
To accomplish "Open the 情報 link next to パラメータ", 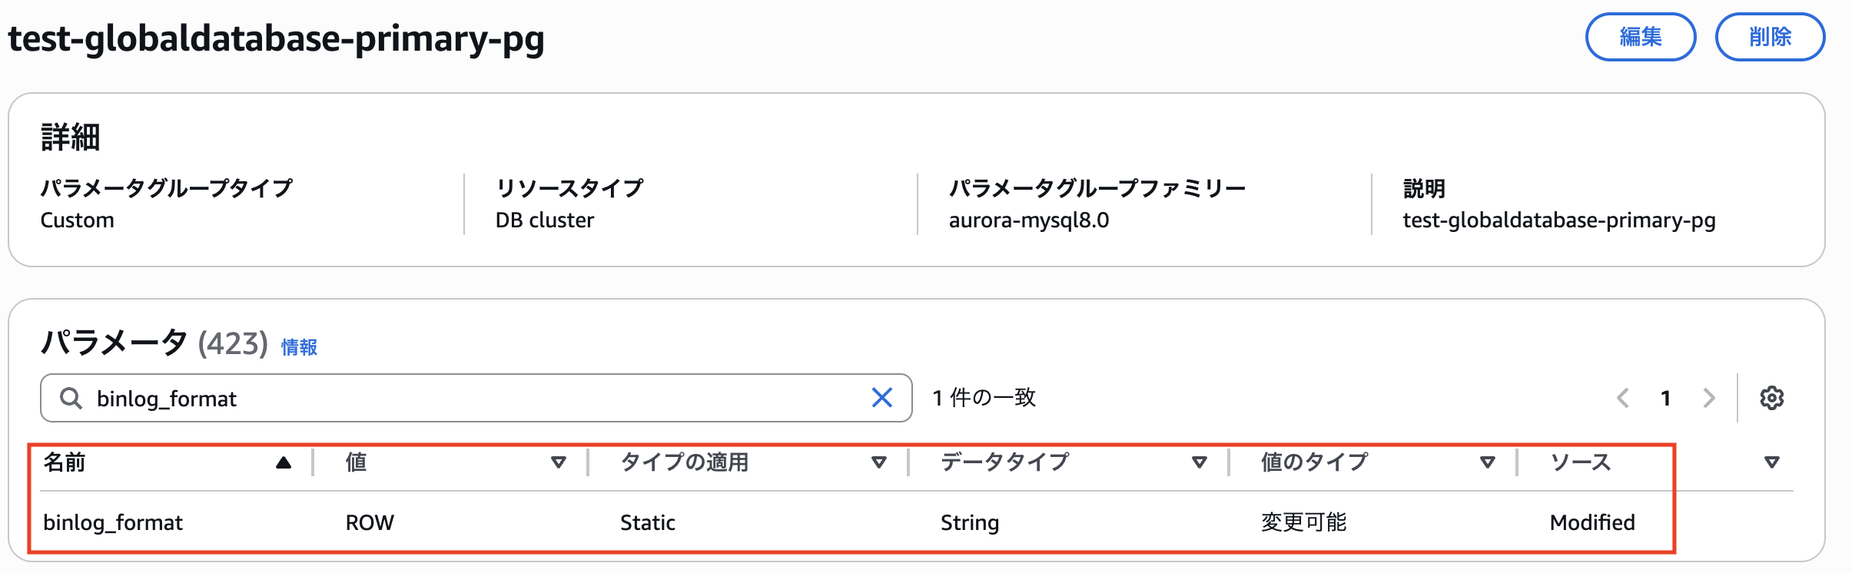I will [x=300, y=347].
